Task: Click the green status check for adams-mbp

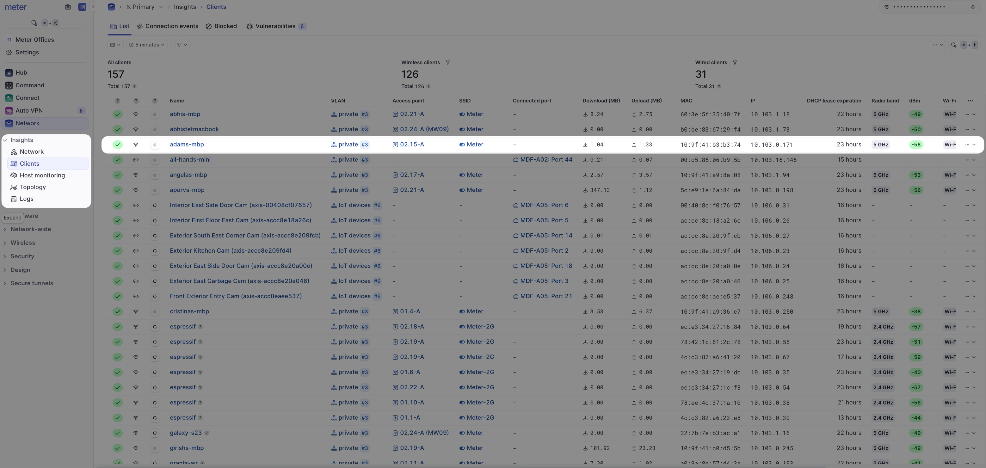Action: (118, 145)
